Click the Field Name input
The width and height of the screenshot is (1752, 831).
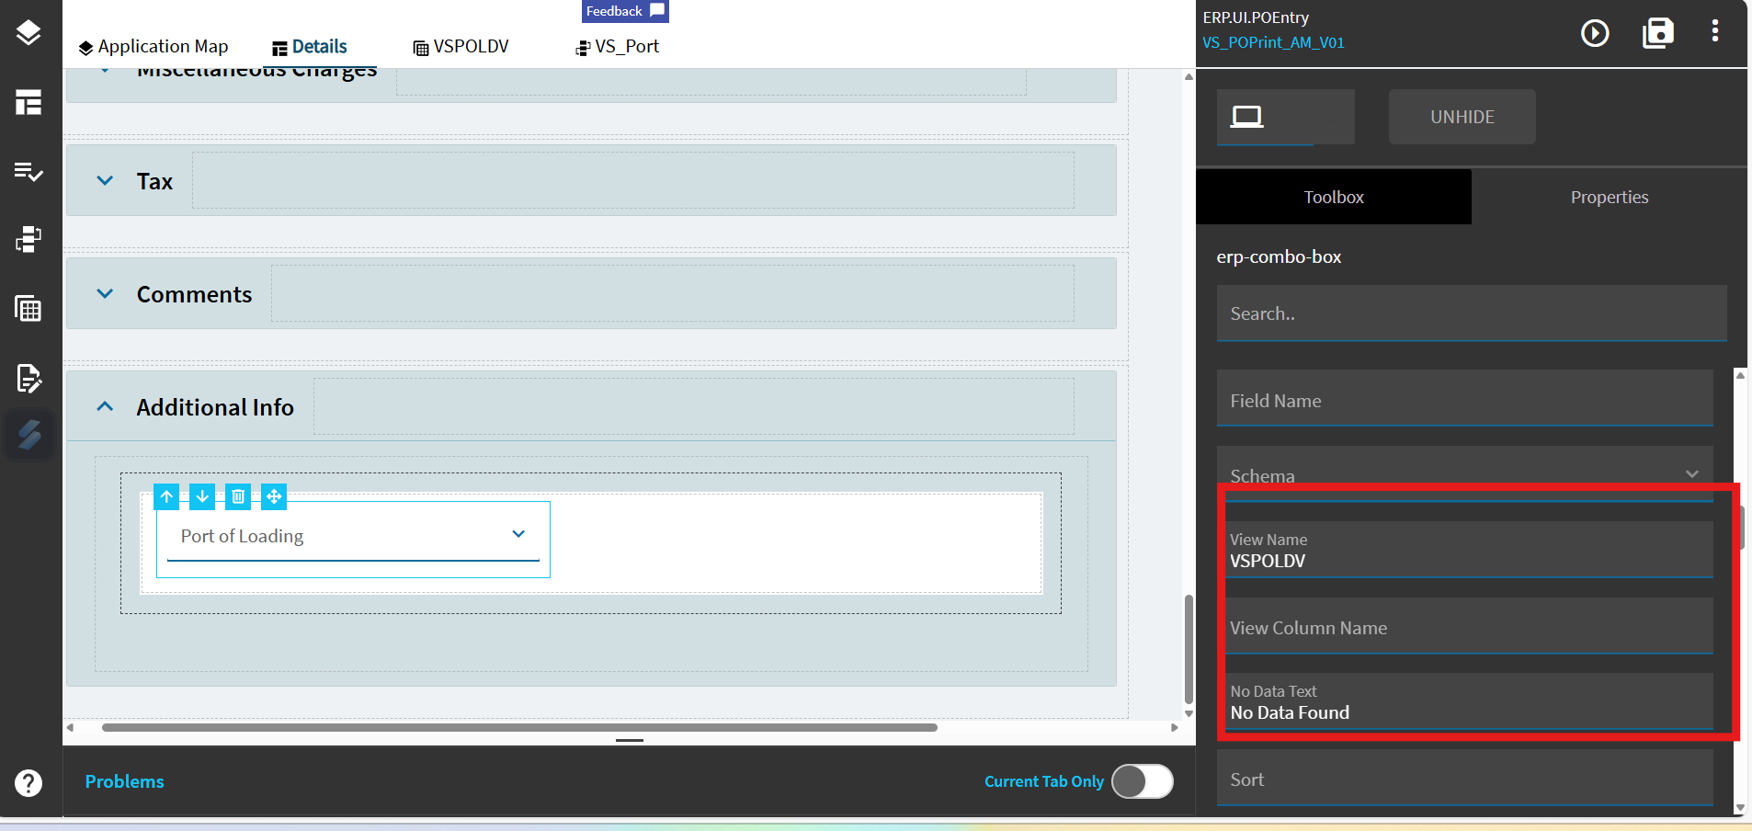pos(1465,398)
